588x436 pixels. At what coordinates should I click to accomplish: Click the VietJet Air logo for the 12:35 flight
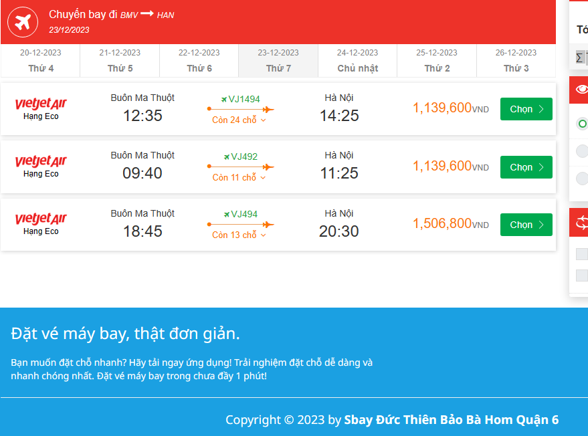coord(41,104)
